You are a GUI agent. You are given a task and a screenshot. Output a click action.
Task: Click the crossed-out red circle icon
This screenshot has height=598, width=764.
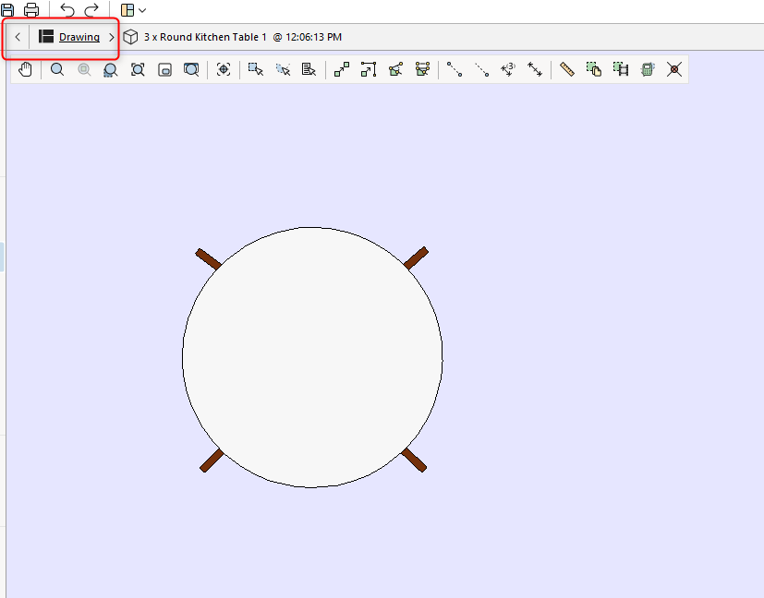[674, 69]
